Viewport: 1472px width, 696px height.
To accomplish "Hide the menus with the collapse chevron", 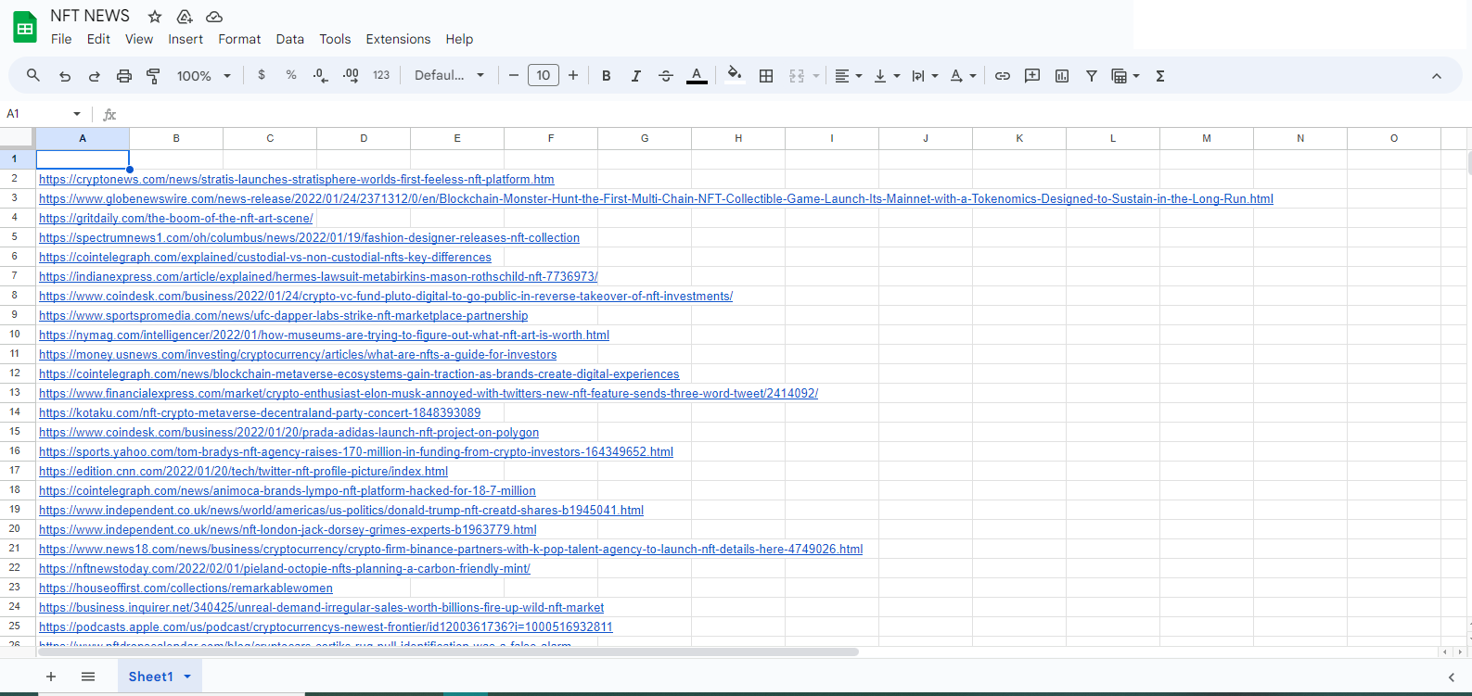I will pyautogui.click(x=1437, y=76).
